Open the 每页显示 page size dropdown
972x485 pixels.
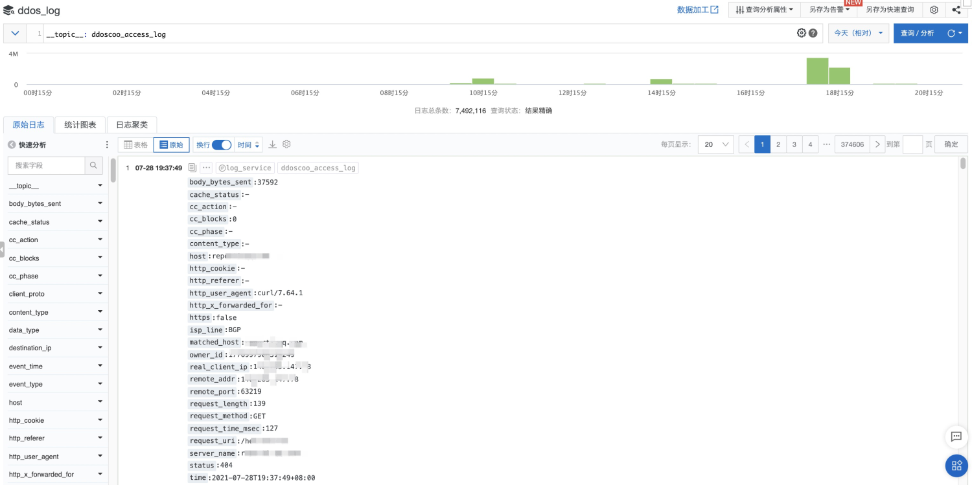[715, 144]
